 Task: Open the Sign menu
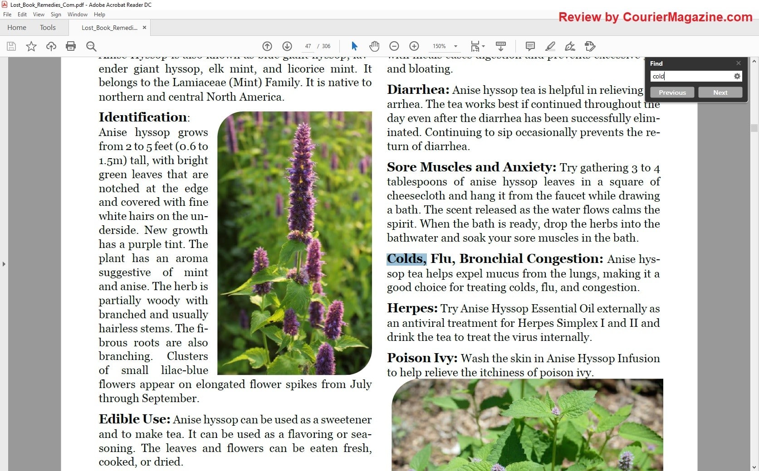(56, 15)
